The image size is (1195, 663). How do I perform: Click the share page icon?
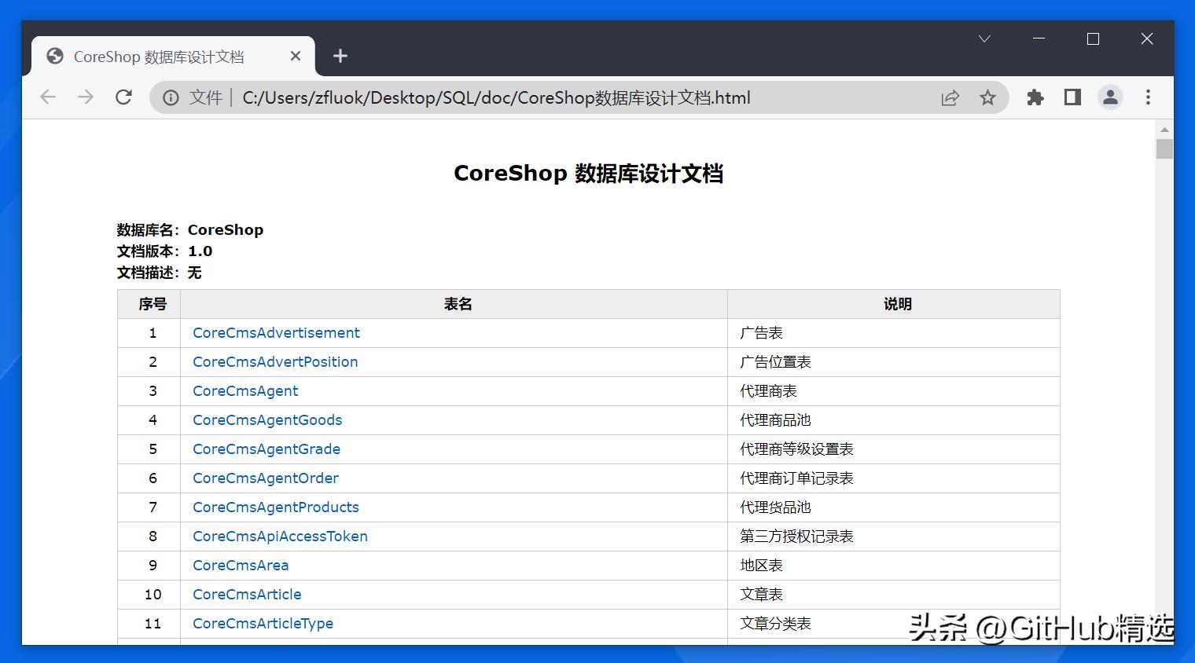pos(950,98)
